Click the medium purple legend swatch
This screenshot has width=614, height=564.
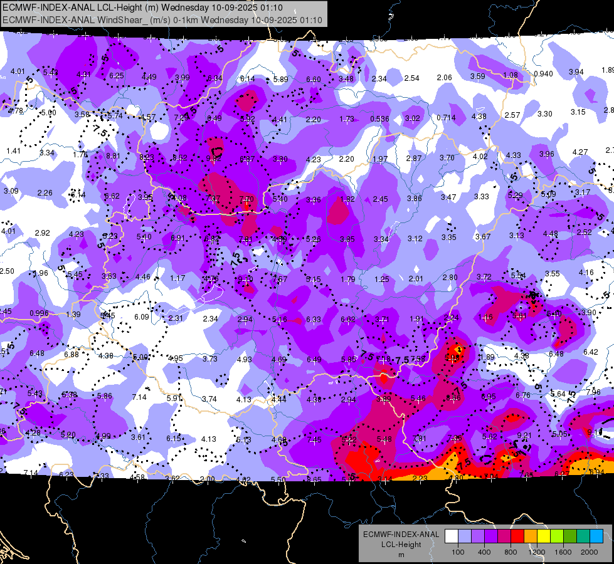478,536
